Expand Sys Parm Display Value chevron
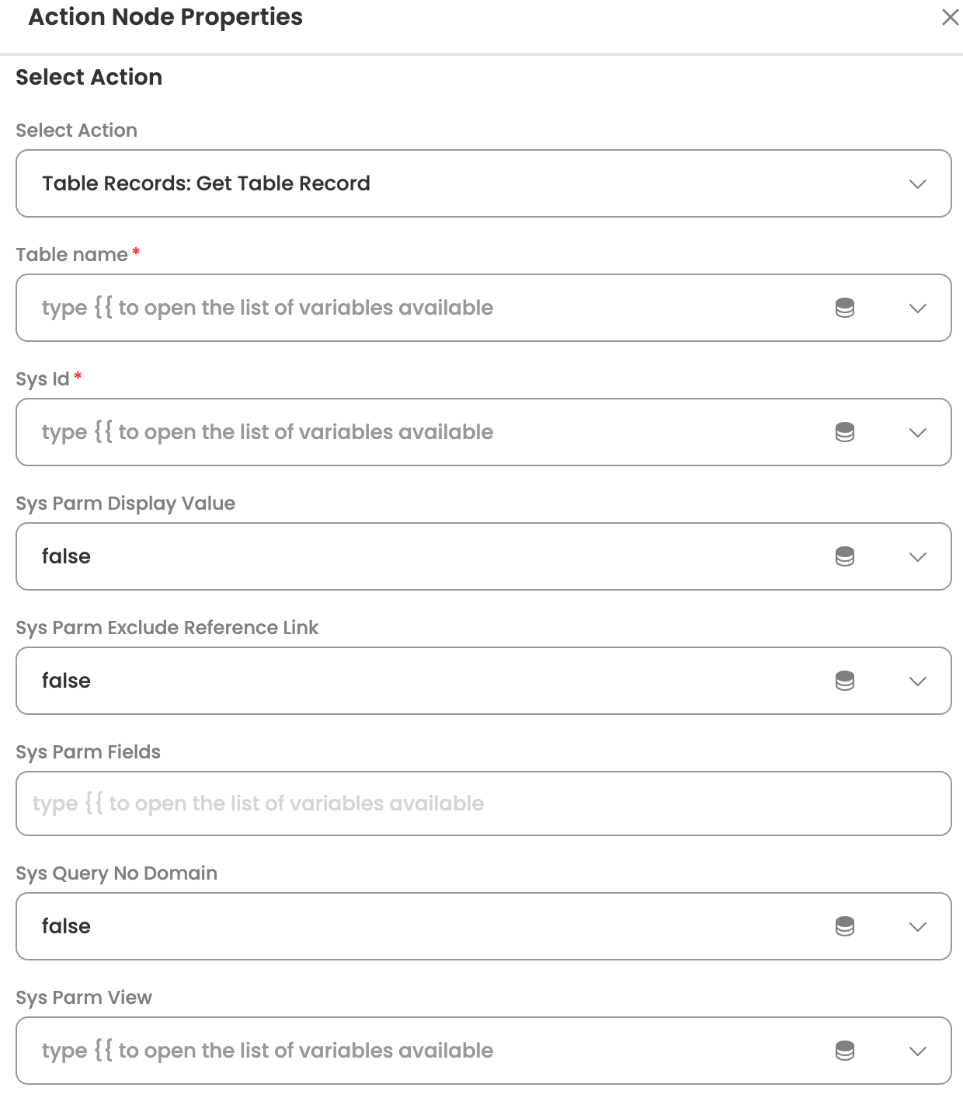The width and height of the screenshot is (963, 1105). tap(918, 557)
